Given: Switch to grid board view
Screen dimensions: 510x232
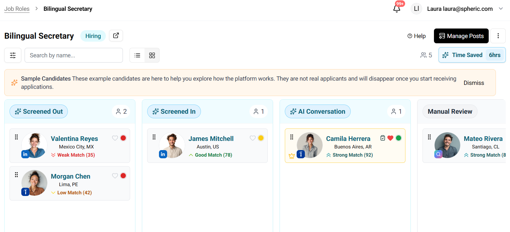Looking at the screenshot, I should coord(152,55).
